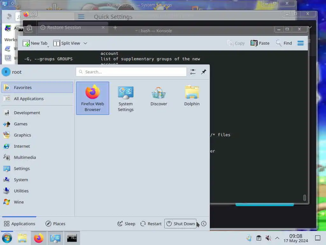Click the clock showing 09:08

(x=296, y=238)
